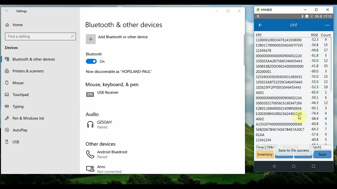Viewport: 337px width, 189px height.
Task: Open the three-dot menu in the UHF header
Action: point(327,25)
